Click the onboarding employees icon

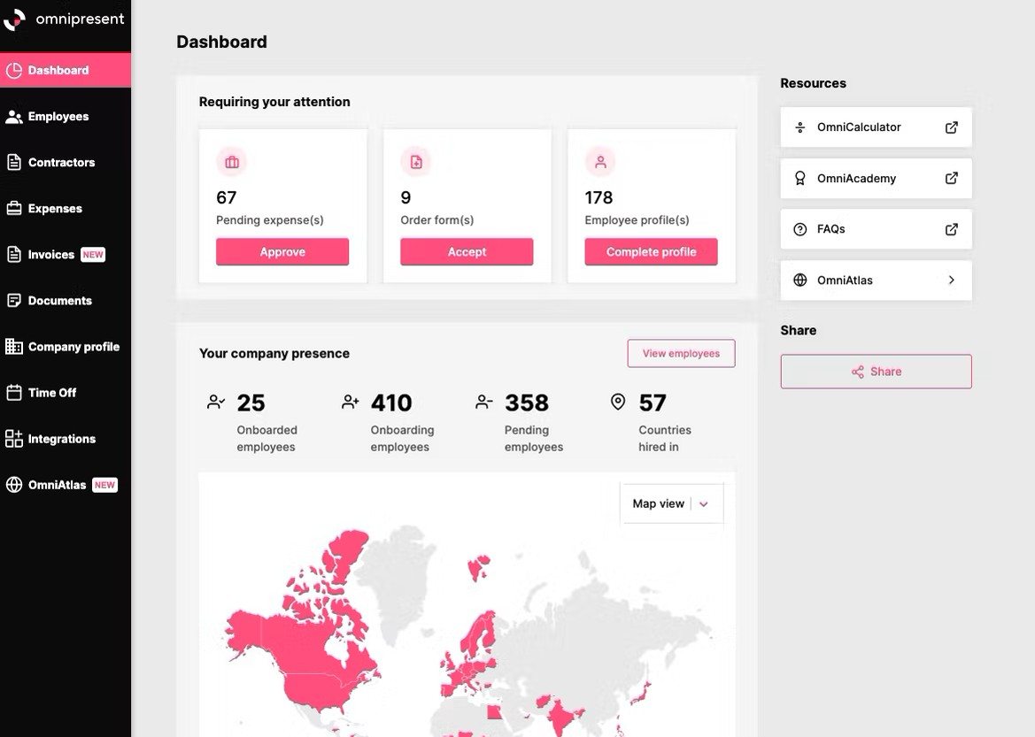[350, 403]
